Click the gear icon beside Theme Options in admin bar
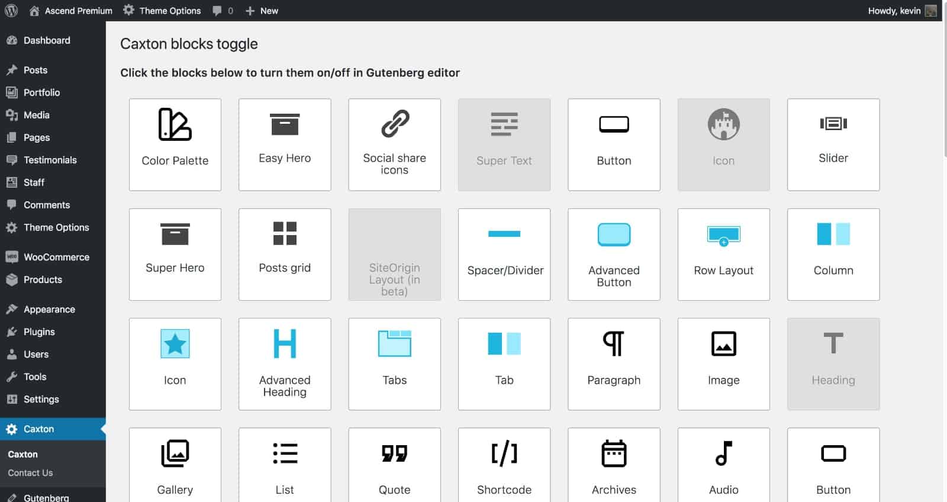Viewport: 947px width, 502px height. click(x=128, y=10)
